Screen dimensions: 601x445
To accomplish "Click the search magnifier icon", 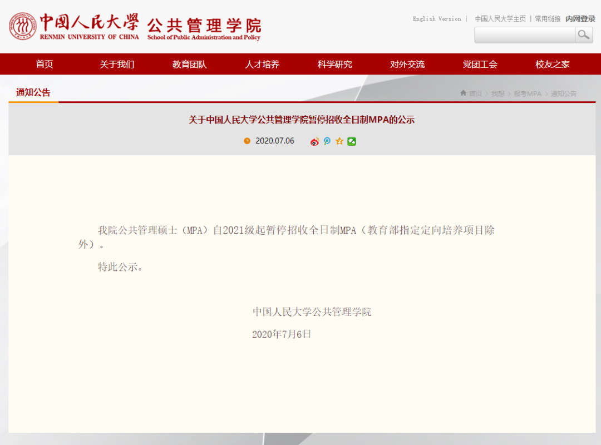I will [x=583, y=34].
